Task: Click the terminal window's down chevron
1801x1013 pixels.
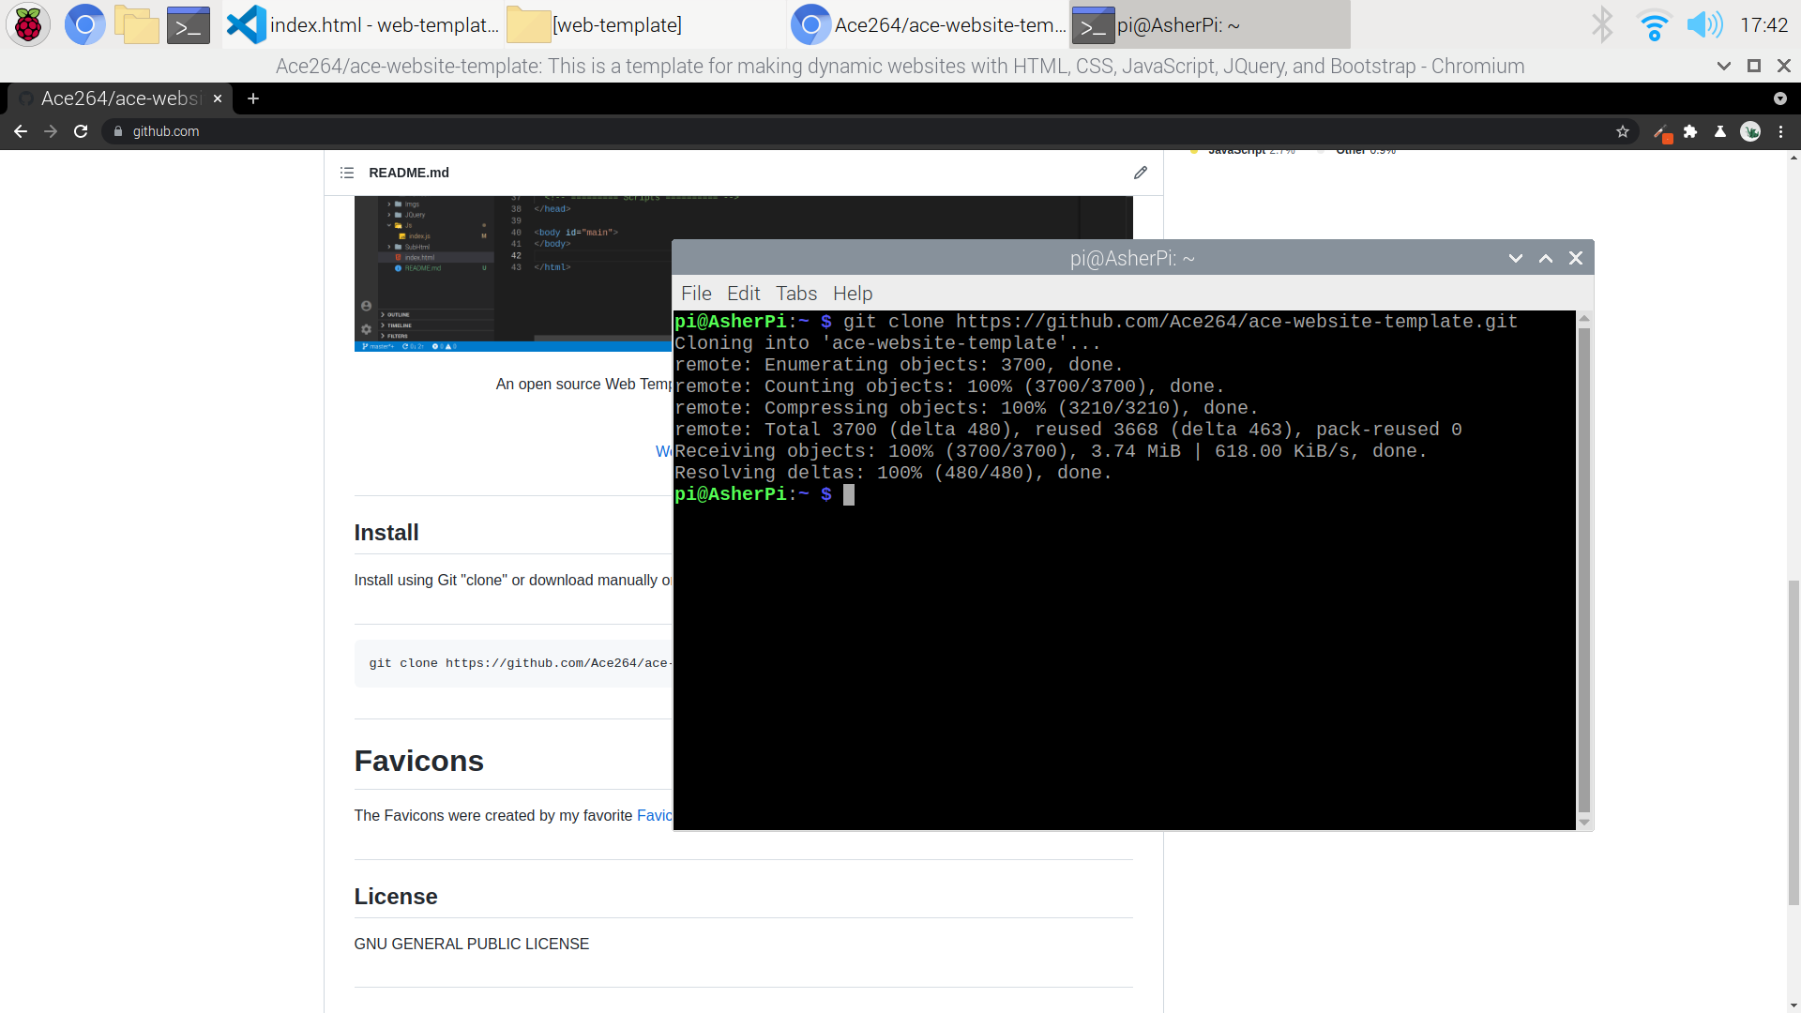Action: coord(1515,258)
